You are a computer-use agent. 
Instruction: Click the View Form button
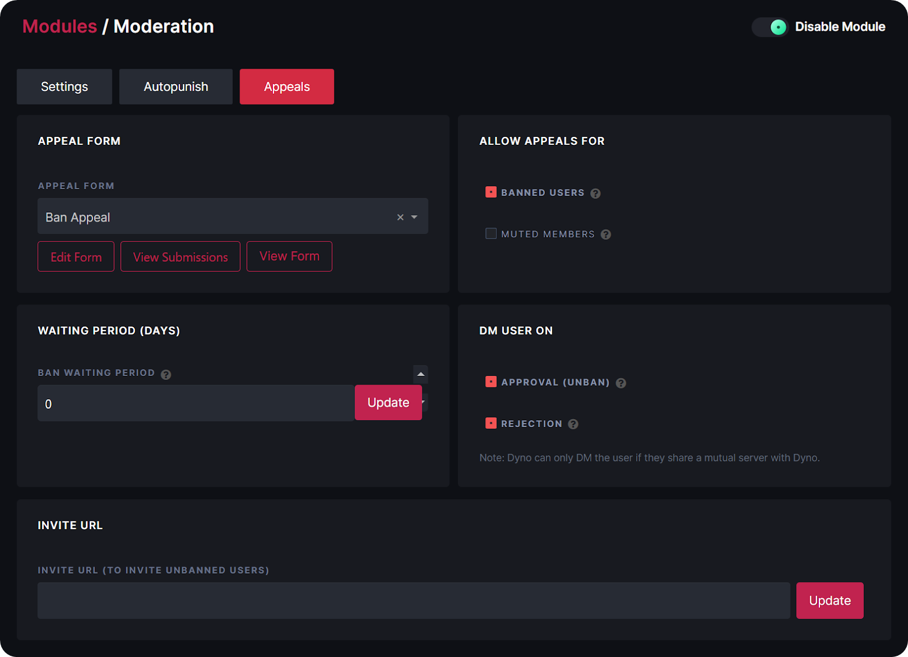tap(289, 256)
